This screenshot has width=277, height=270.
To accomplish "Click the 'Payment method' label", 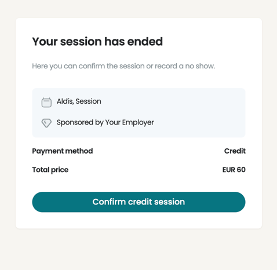I will pyautogui.click(x=63, y=151).
